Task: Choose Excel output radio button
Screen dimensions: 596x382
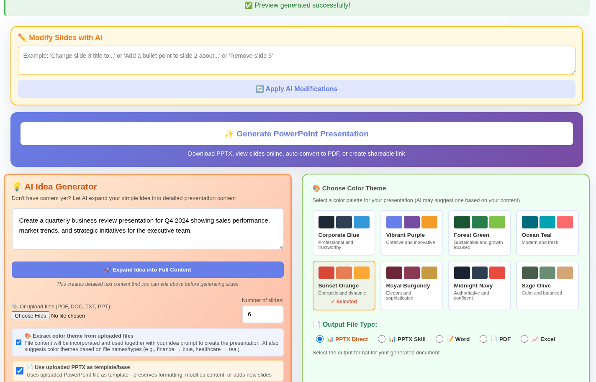Action: tap(524, 339)
